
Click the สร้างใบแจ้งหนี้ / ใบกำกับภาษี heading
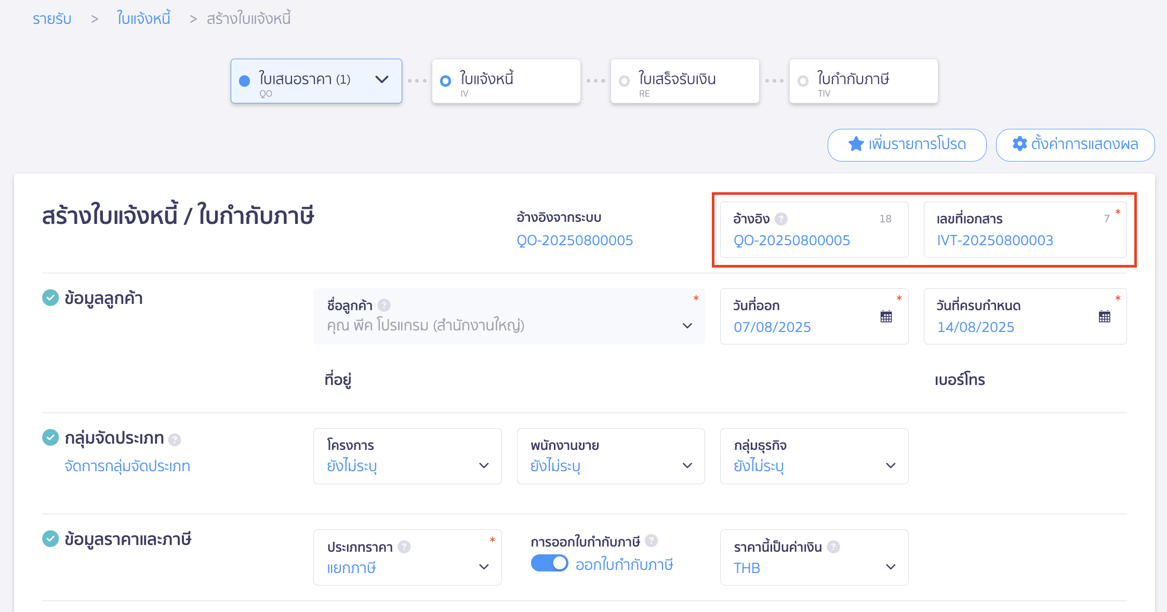coord(178,216)
